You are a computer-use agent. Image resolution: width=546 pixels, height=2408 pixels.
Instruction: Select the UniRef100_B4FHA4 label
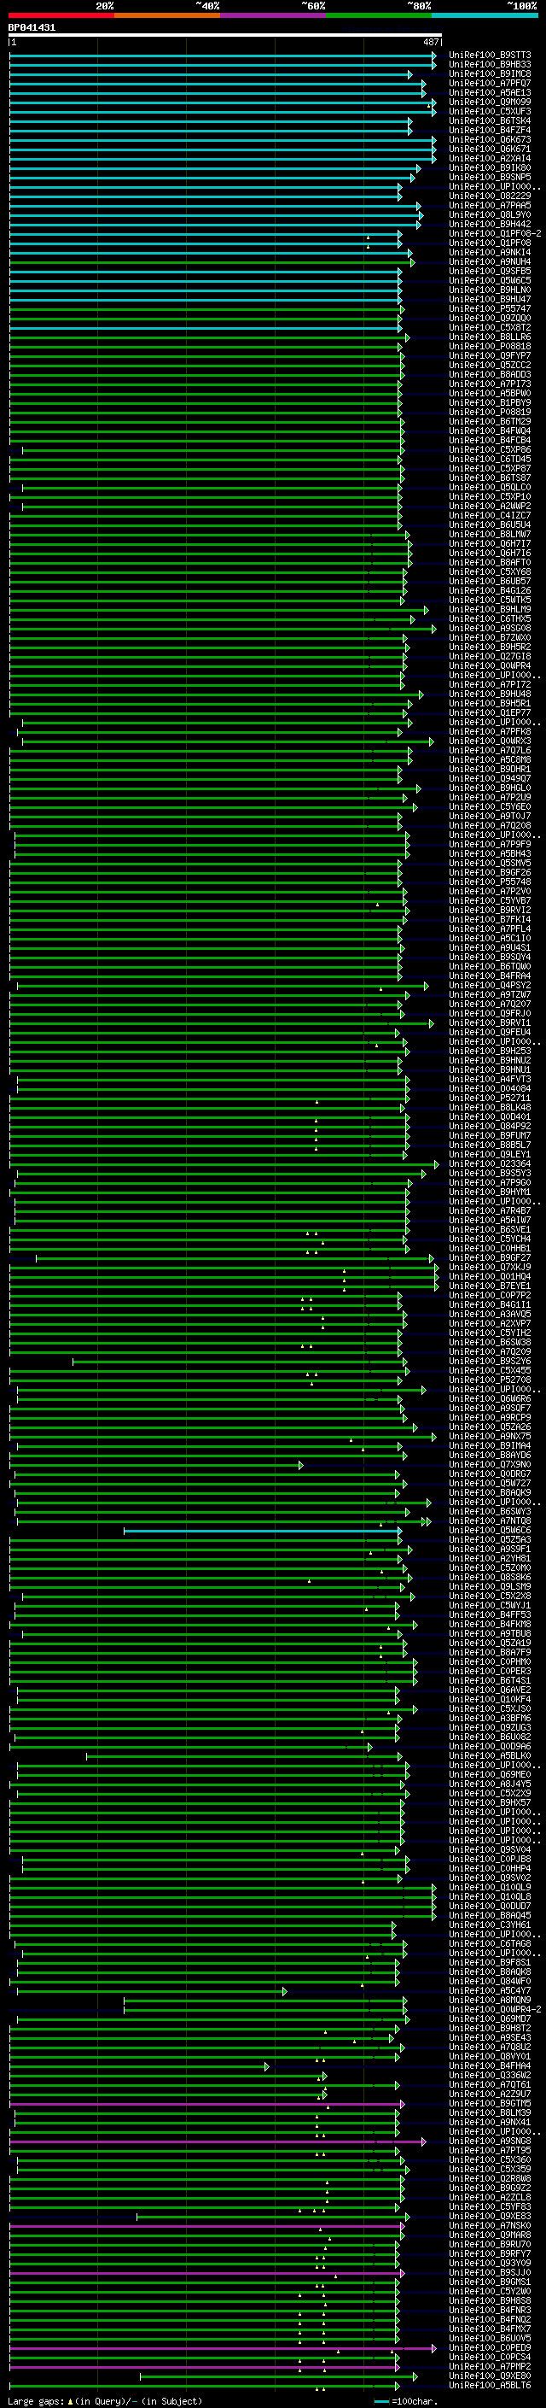tap(490, 2065)
